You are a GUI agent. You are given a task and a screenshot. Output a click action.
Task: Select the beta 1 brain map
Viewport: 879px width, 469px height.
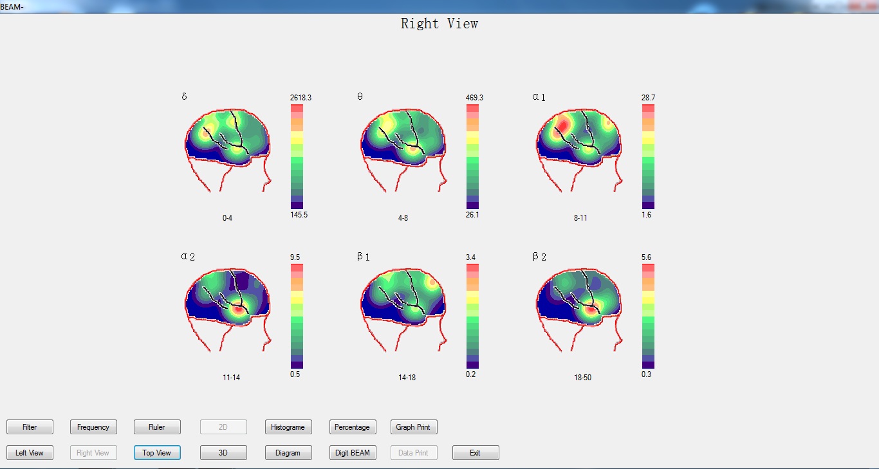pyautogui.click(x=404, y=309)
